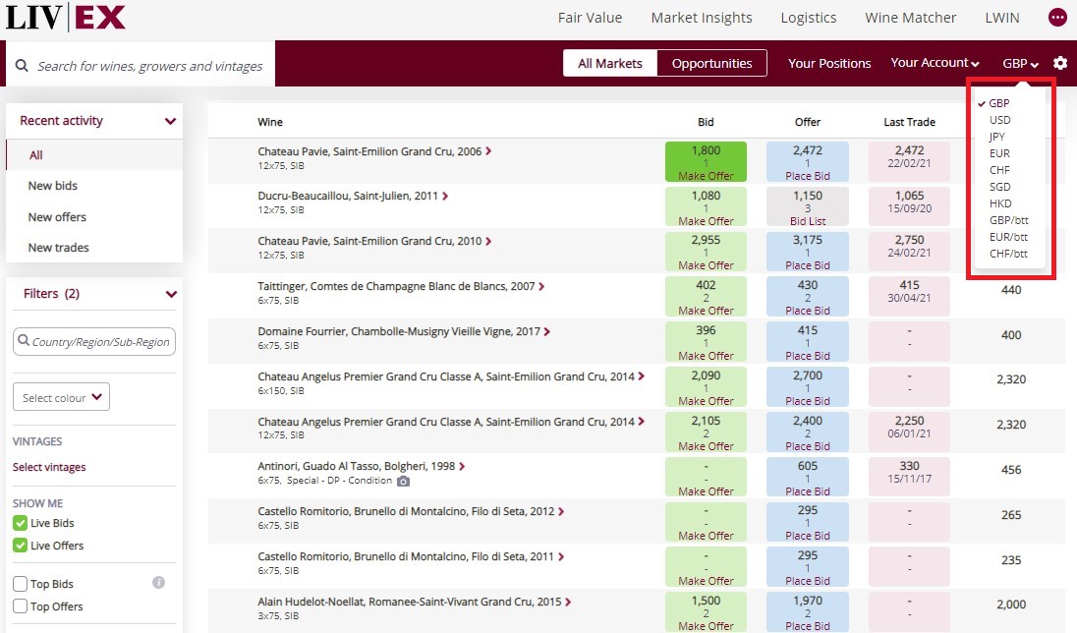
Task: Open arrow next to Chateau Pavie 2006
Action: click(488, 151)
